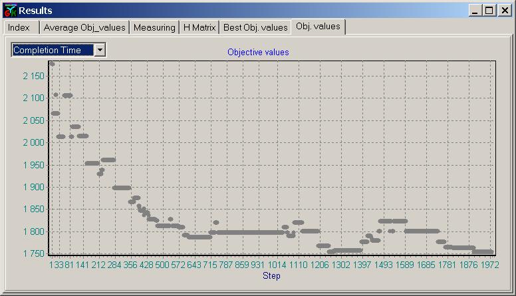This screenshot has height=296, width=516.
Task: Switch to the Index tab
Action: tap(21, 27)
